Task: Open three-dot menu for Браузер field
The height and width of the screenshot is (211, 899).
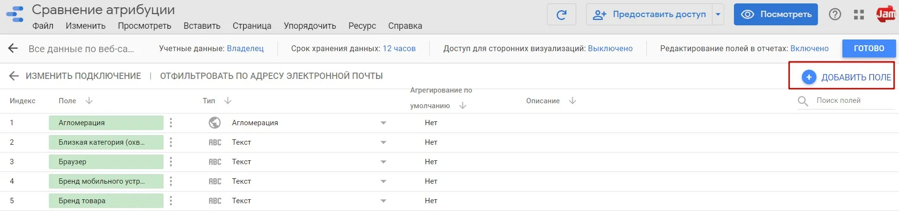Action: point(170,162)
